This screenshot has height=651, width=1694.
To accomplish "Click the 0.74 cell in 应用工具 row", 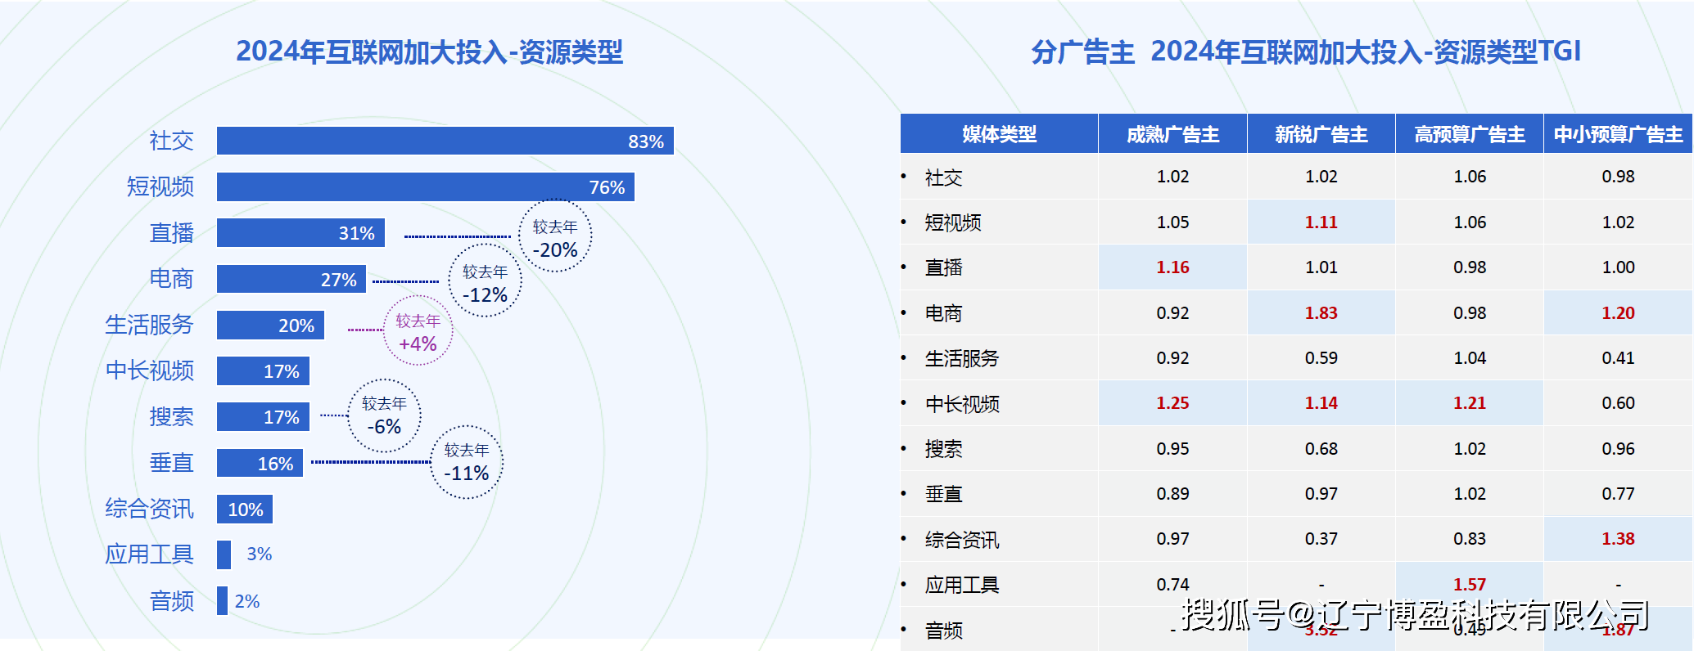I will click(1172, 584).
